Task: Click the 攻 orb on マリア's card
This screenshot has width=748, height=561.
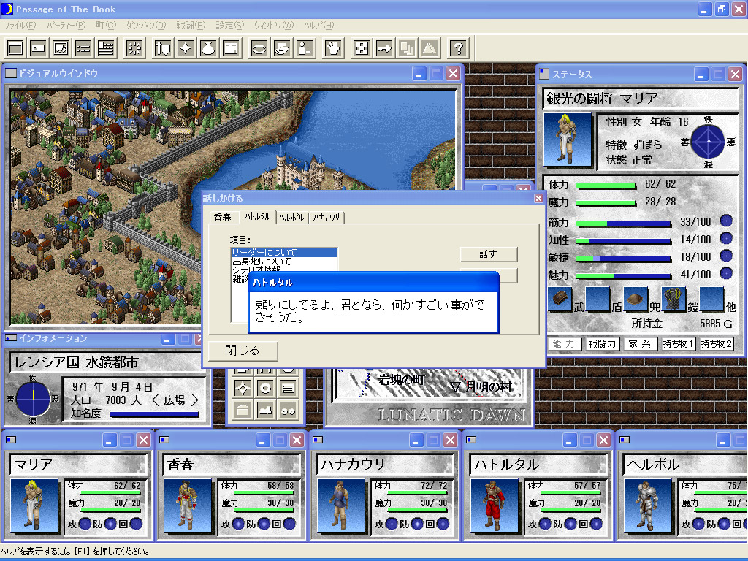Action: point(85,524)
